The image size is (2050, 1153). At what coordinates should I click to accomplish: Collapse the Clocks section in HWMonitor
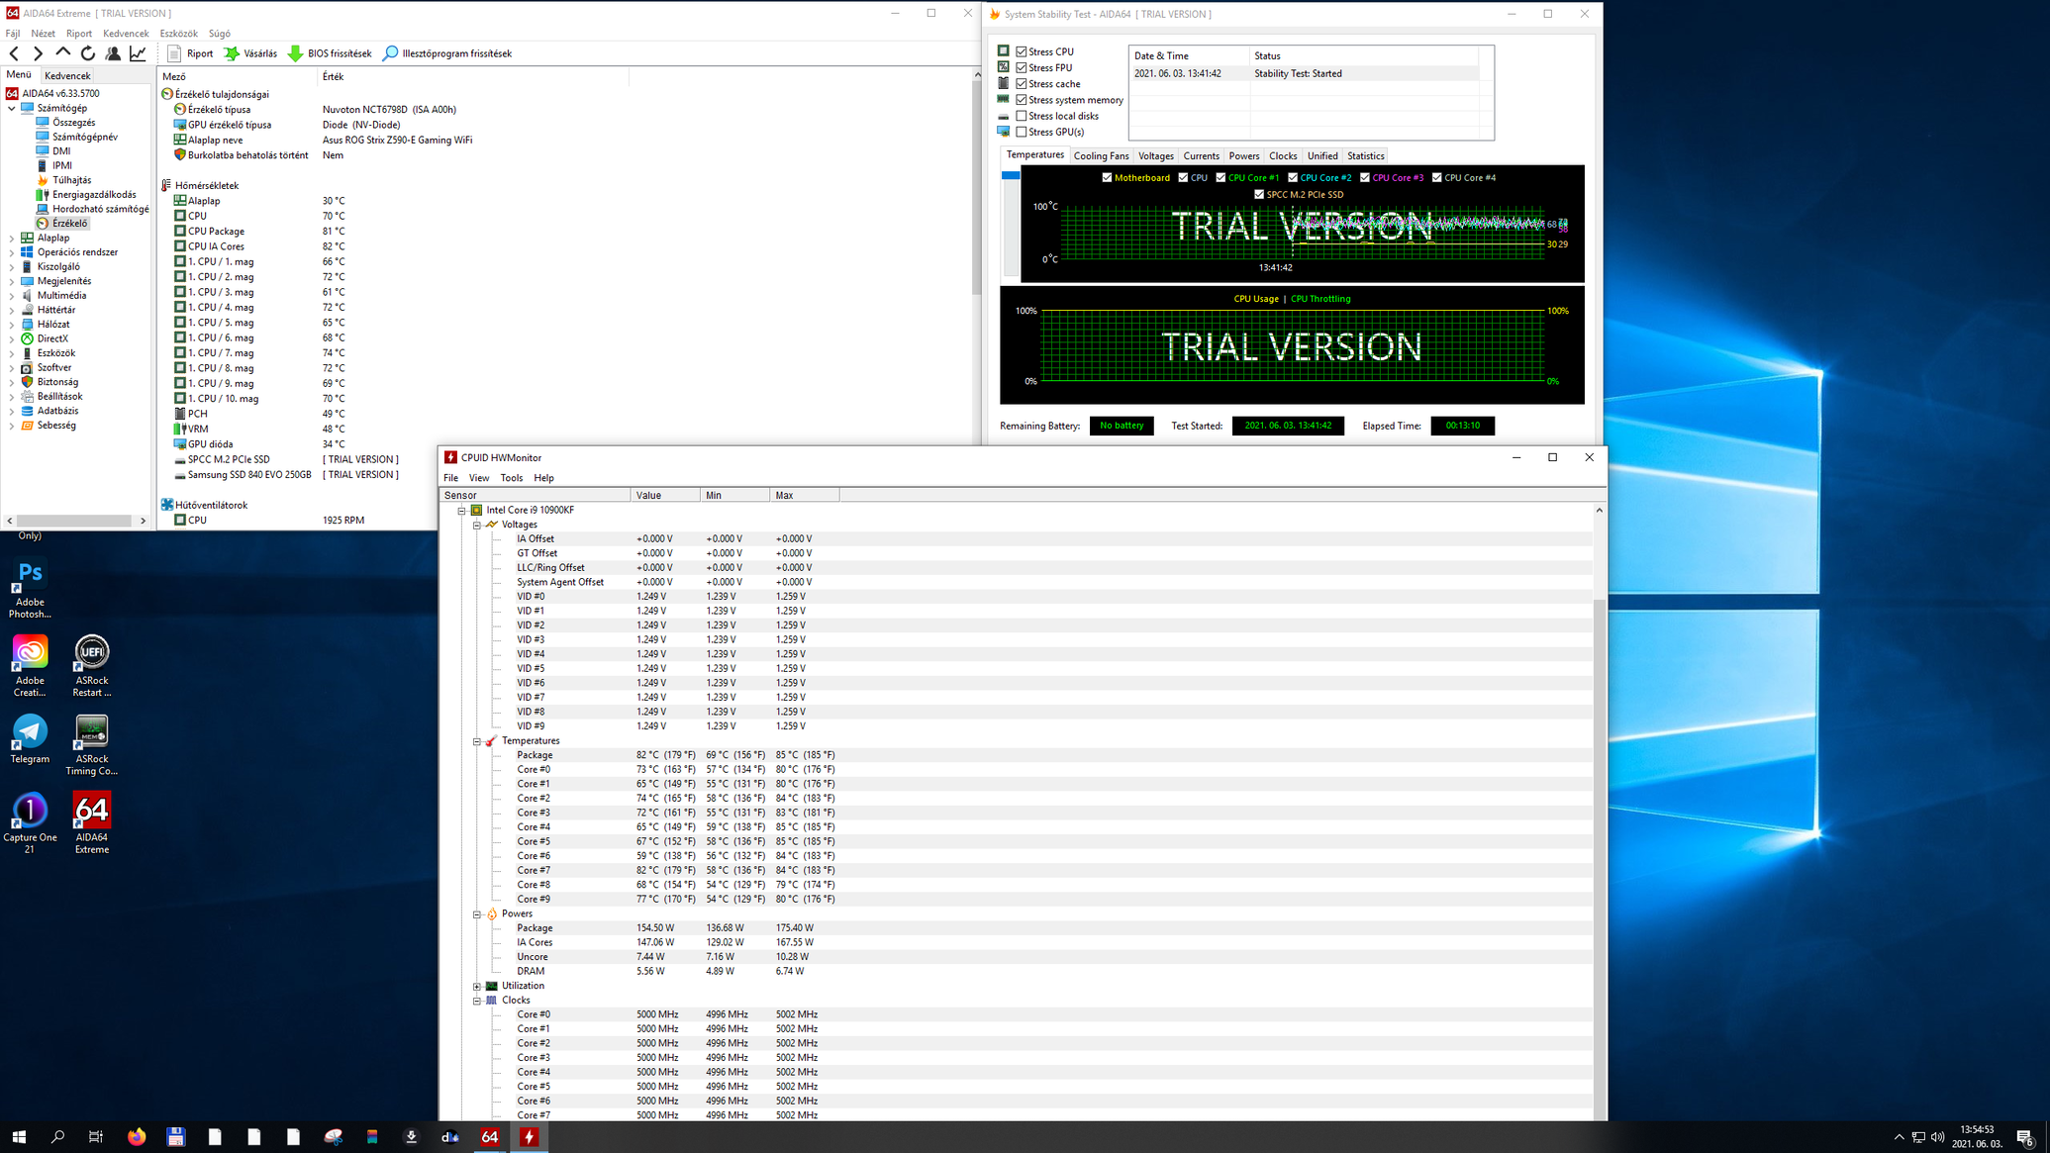coord(476,1001)
